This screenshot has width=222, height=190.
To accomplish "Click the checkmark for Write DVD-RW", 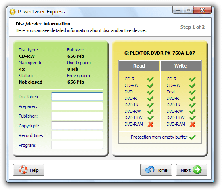I will (193, 112).
